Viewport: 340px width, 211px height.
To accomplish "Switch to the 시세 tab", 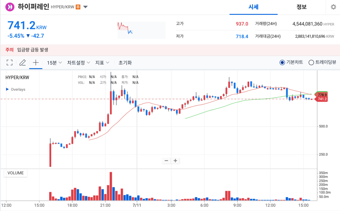I will click(x=253, y=7).
